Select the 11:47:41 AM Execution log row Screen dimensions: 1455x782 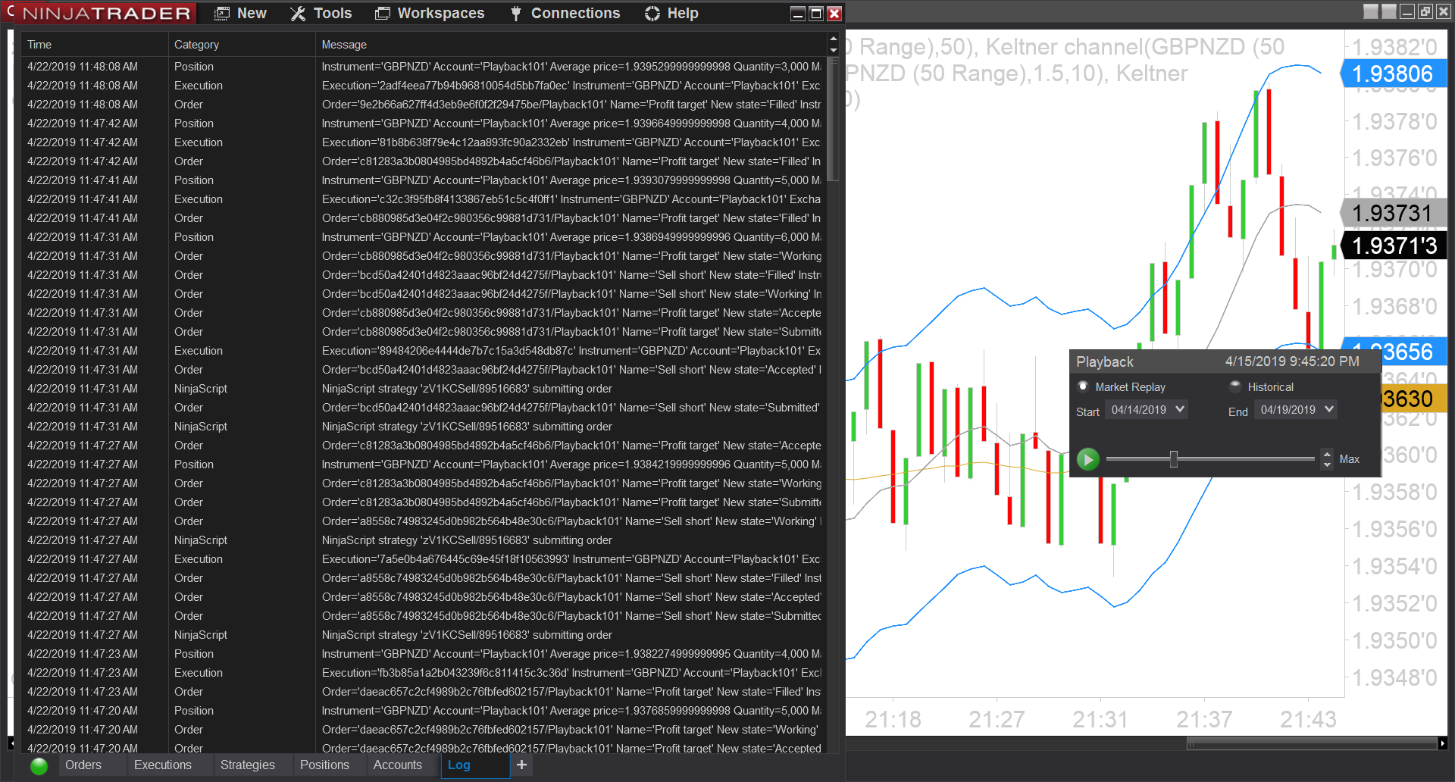tap(424, 199)
